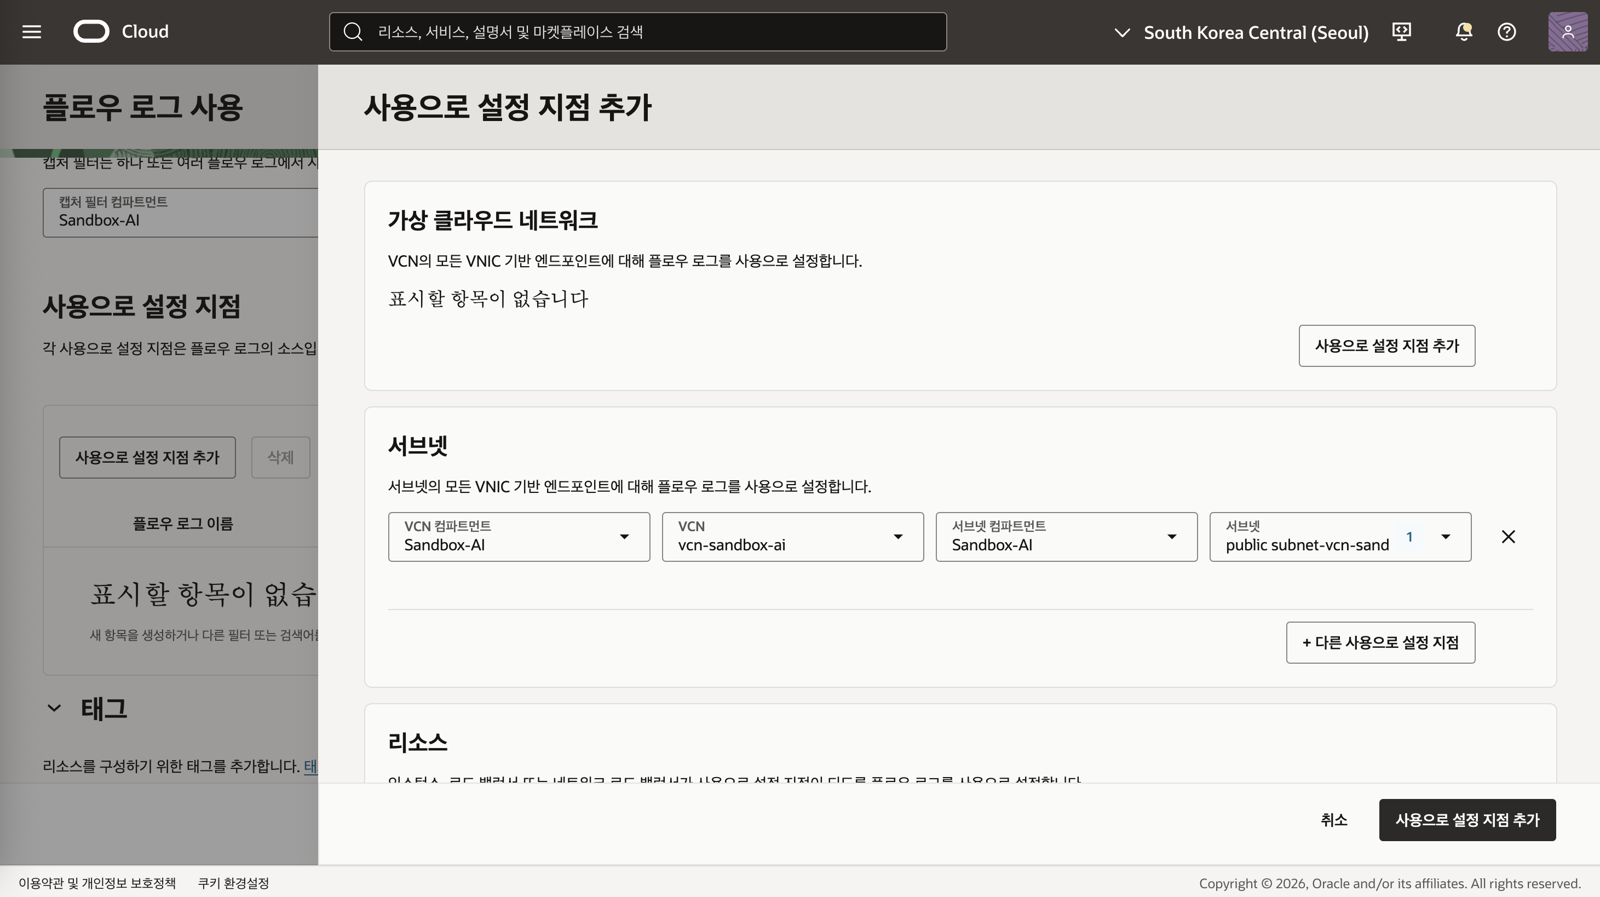
Task: Open the user profile avatar
Action: coord(1568,32)
